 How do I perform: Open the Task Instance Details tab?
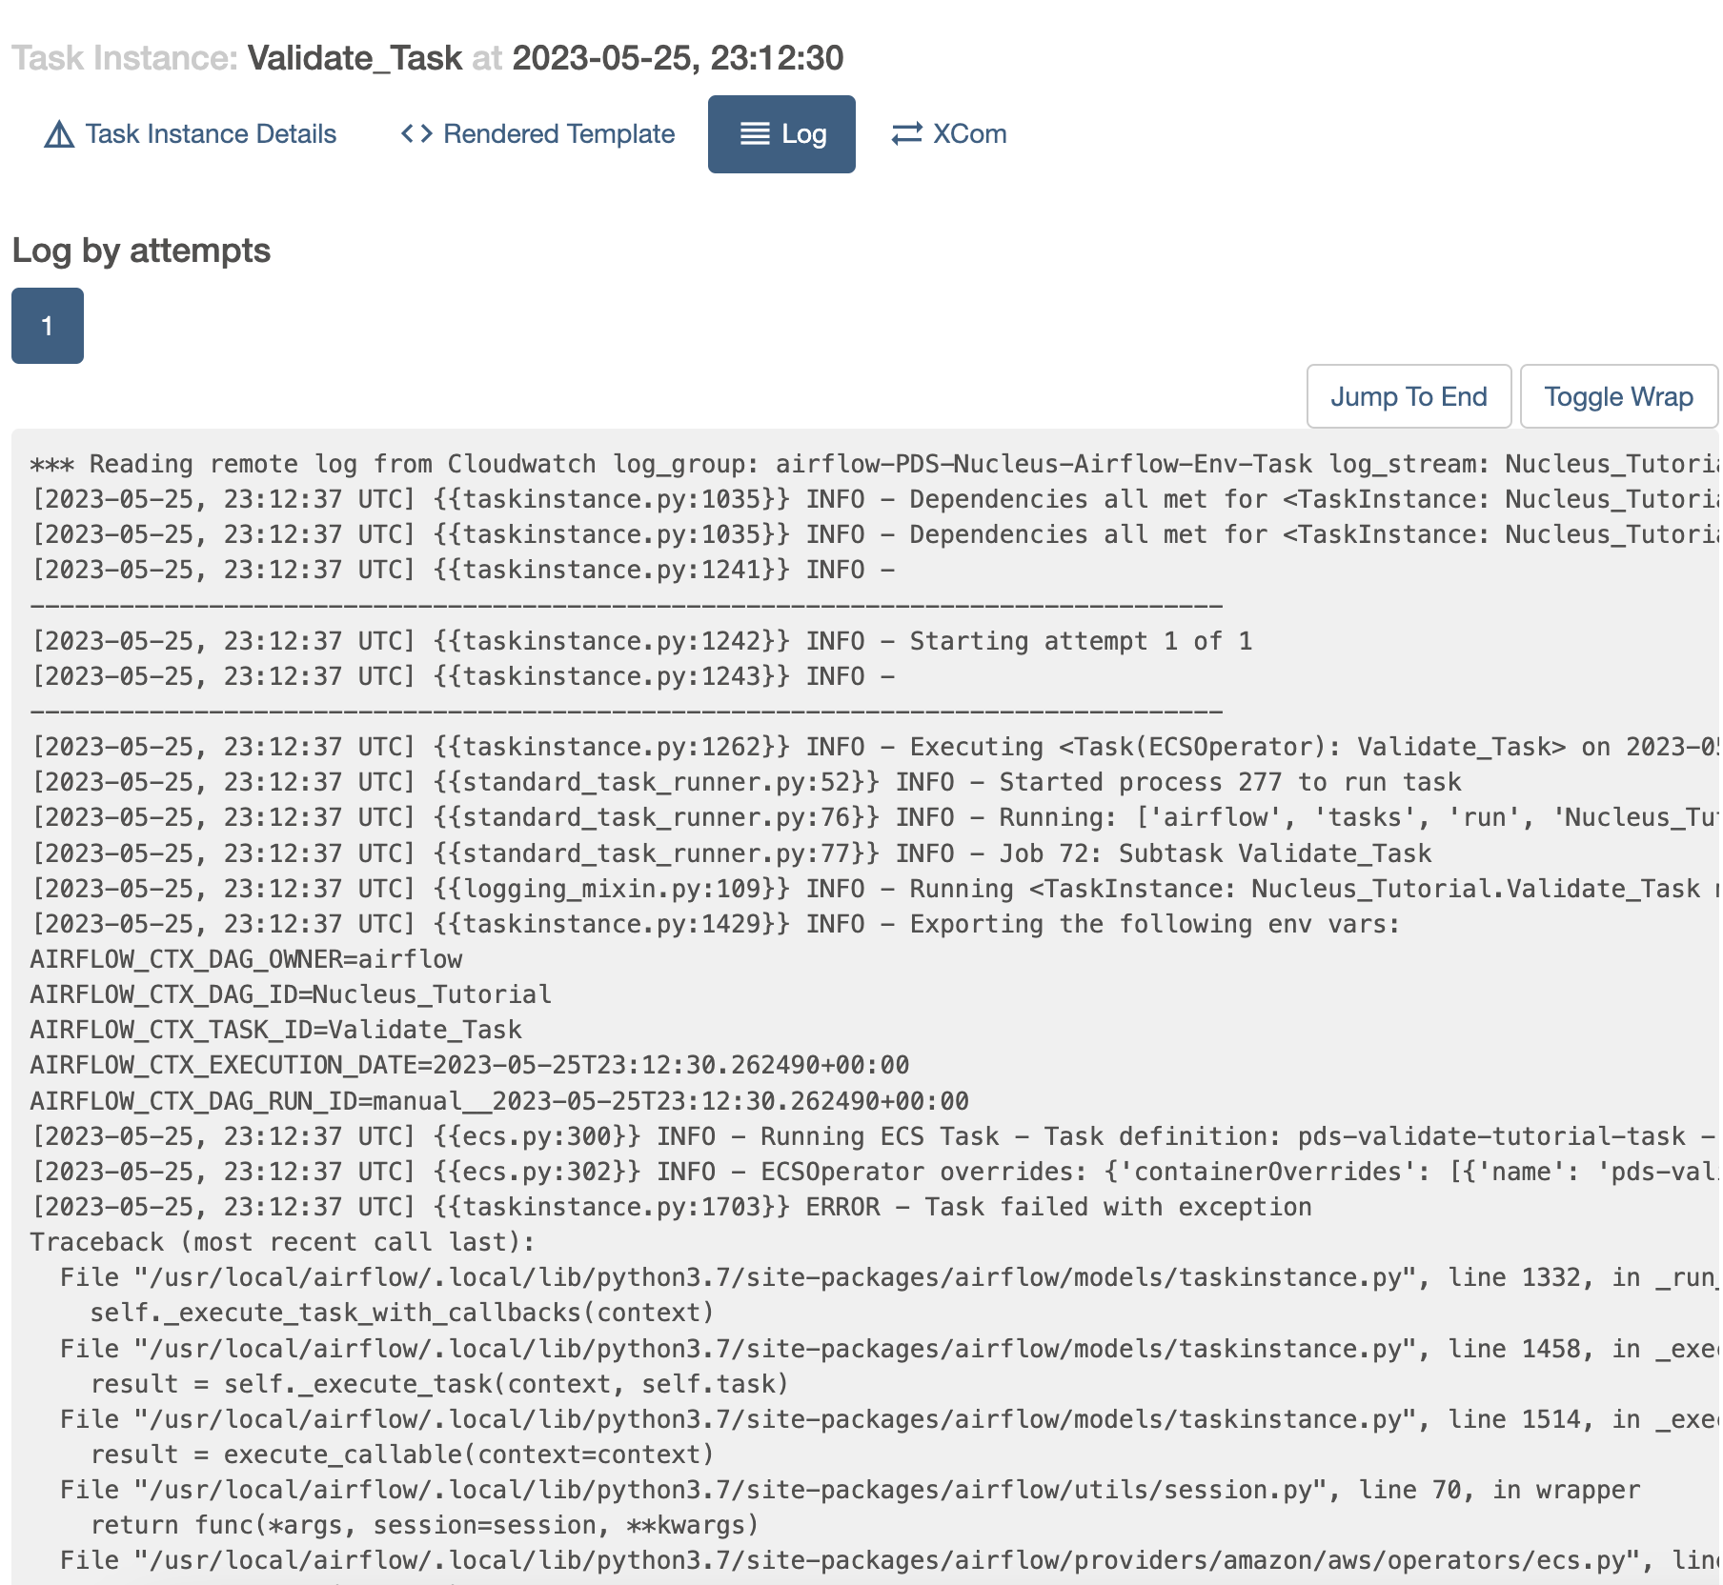191,134
